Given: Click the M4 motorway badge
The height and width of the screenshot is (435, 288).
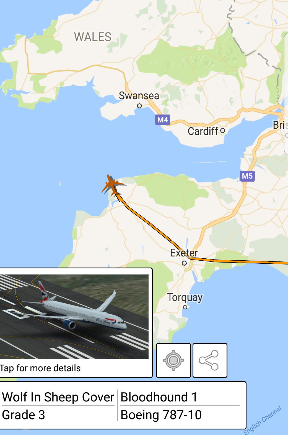Looking at the screenshot, I should pos(163,120).
